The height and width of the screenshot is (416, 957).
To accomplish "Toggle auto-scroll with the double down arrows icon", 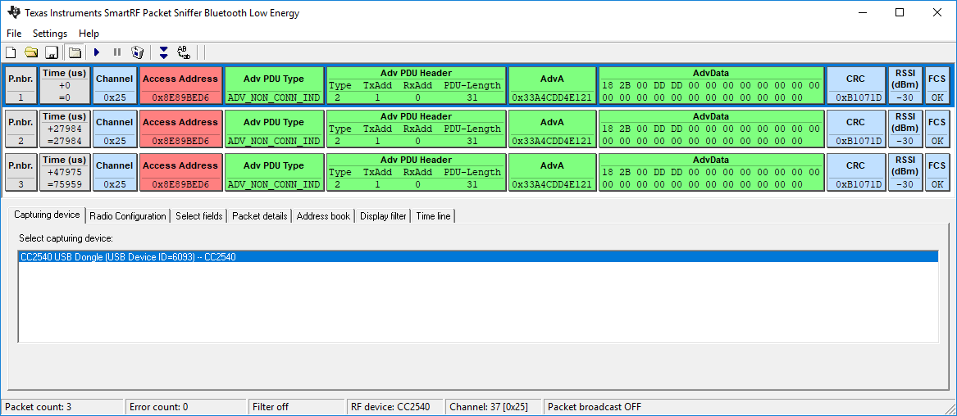I will [163, 52].
